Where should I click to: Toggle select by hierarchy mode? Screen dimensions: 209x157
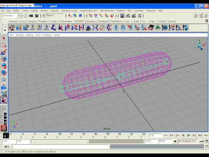[x=70, y=16]
